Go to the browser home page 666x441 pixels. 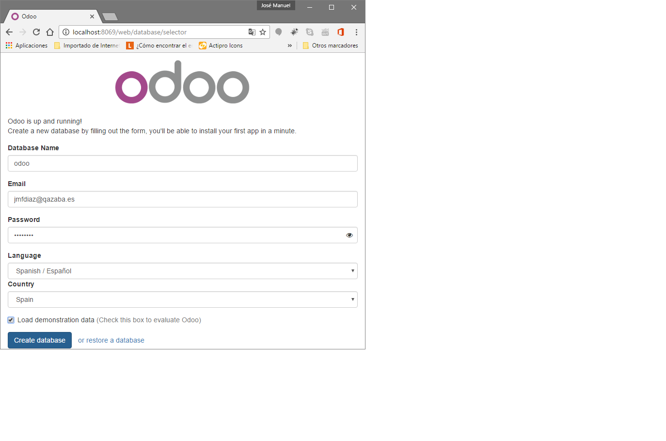[50, 32]
